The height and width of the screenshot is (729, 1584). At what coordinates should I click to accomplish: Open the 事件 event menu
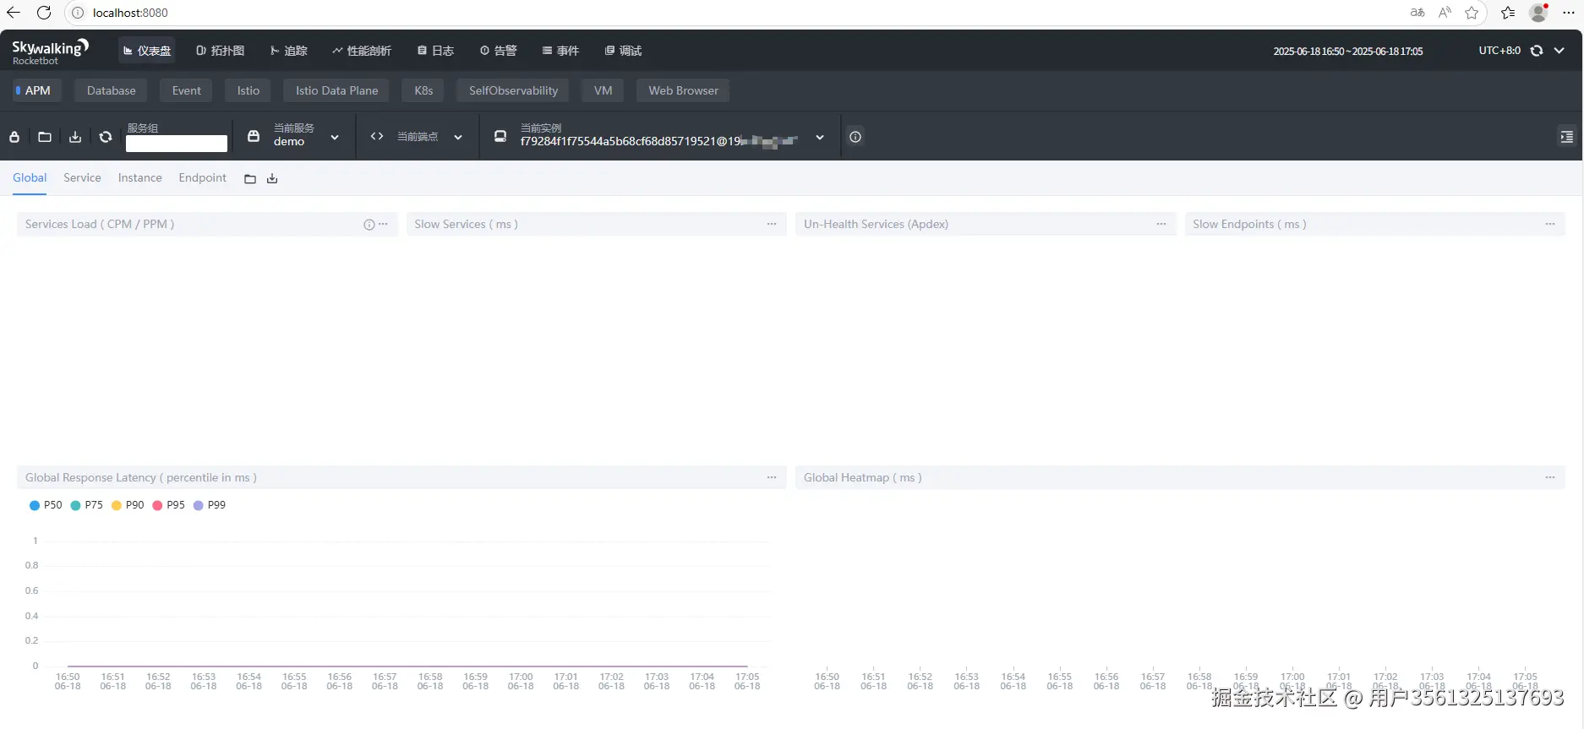click(x=561, y=51)
